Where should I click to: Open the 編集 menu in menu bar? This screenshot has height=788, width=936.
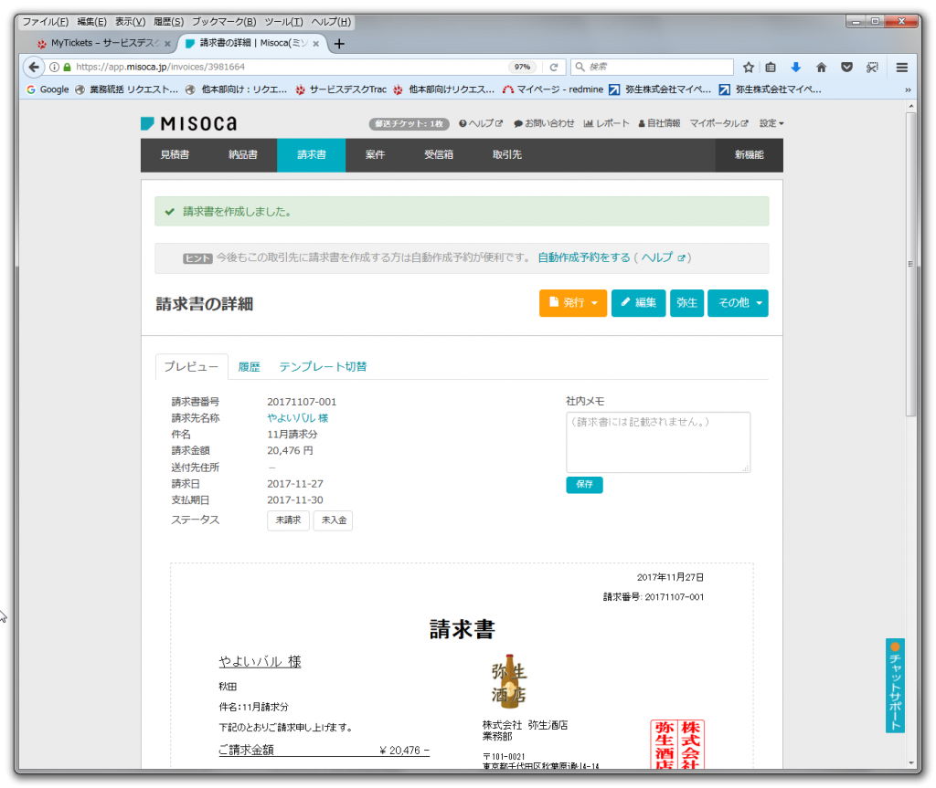click(x=91, y=22)
